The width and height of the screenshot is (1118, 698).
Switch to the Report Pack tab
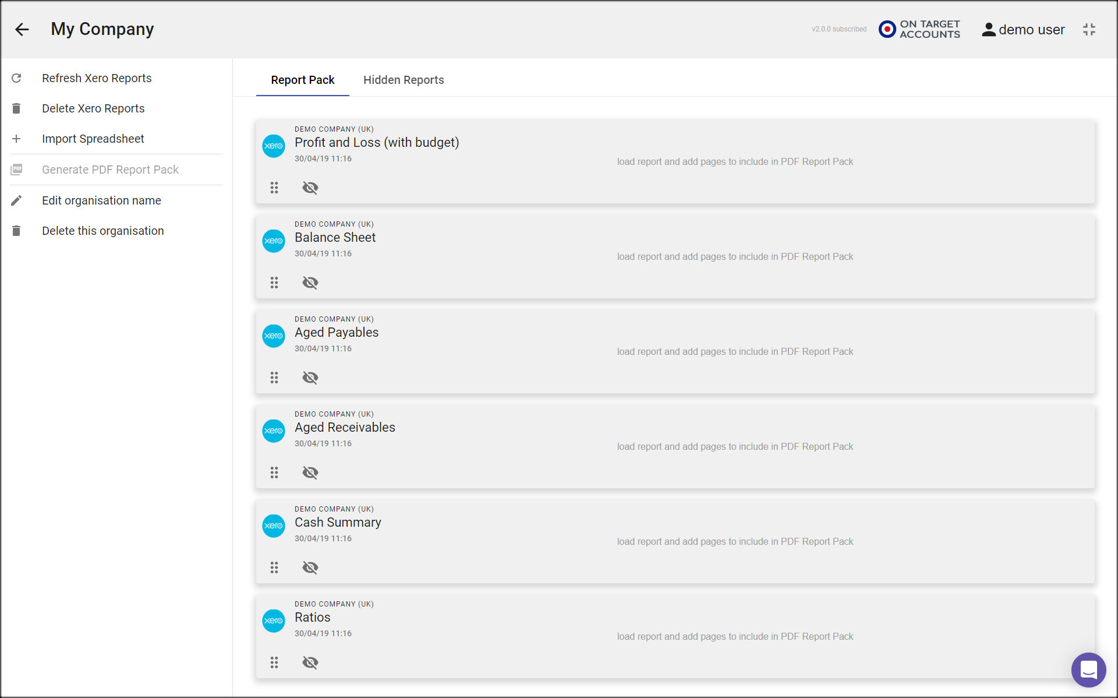tap(303, 80)
